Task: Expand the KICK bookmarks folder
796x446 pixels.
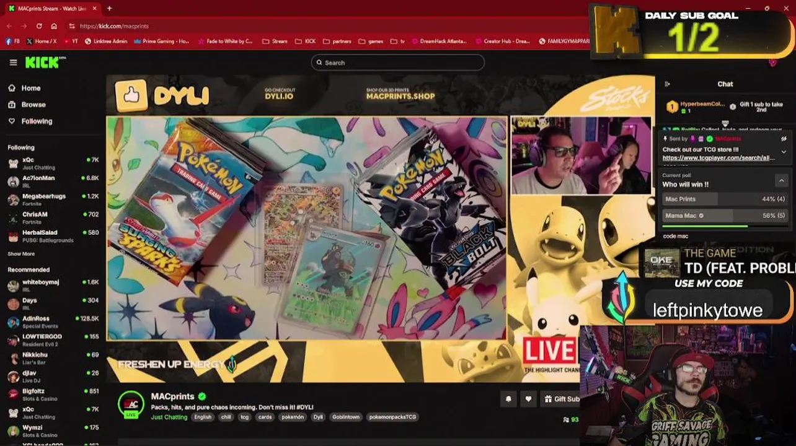Action: (x=306, y=42)
